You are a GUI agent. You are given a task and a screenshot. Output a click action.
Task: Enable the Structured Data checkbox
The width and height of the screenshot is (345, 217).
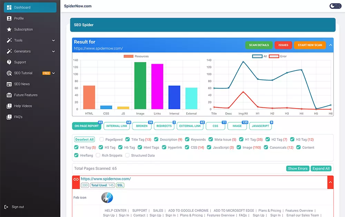click(x=127, y=155)
